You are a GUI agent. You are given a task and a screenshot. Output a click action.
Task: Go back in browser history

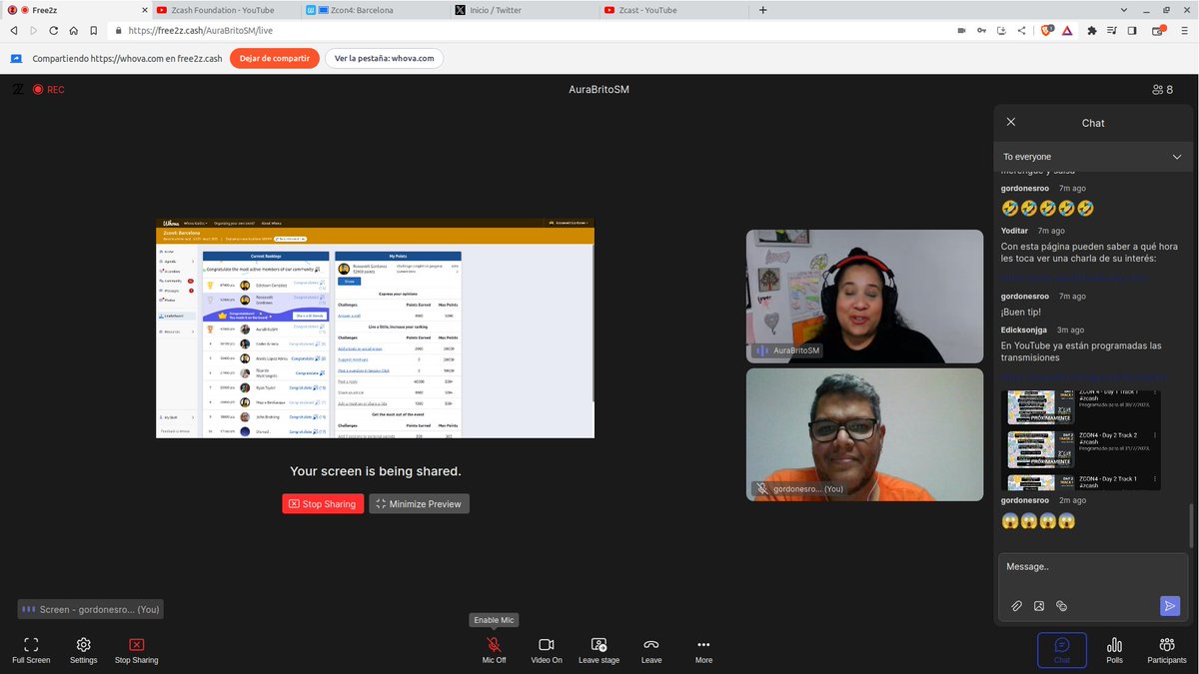(13, 30)
